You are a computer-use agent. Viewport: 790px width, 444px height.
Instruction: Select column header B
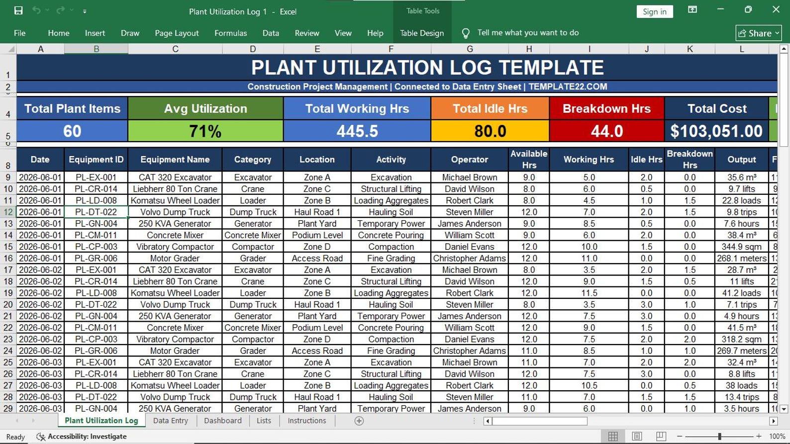96,49
